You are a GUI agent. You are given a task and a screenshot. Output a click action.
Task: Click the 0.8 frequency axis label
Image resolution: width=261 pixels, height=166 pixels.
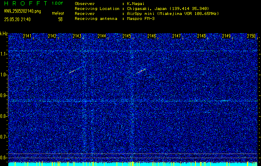3,116
